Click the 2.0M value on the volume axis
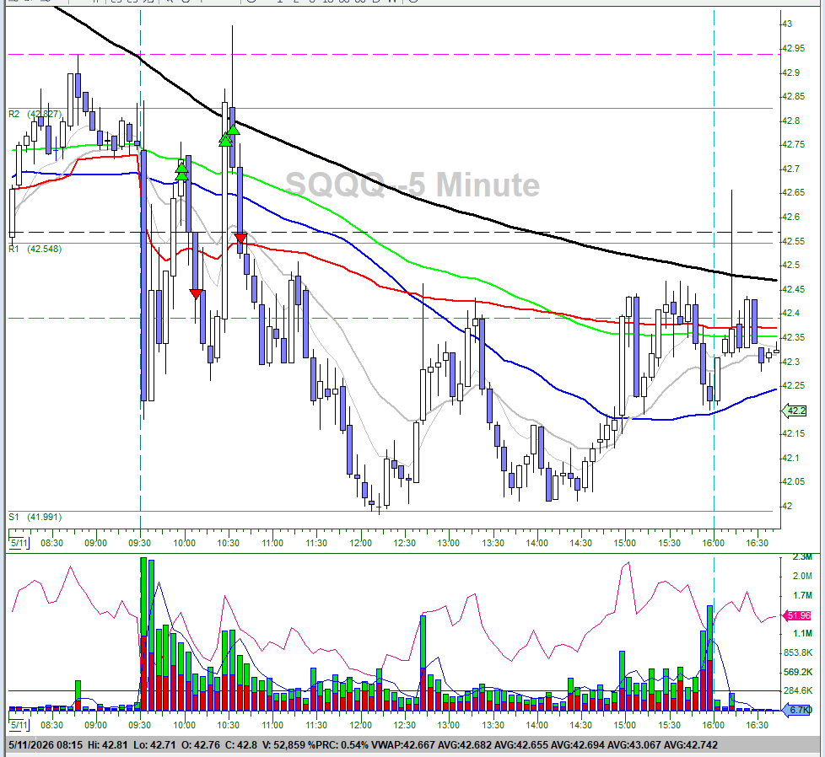Image resolution: width=825 pixels, height=757 pixels. tap(802, 576)
